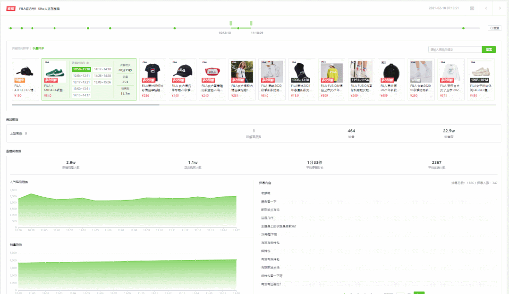Click the last green timeline dot at right
Viewport: 509px width, 294px height.
[x=463, y=28]
